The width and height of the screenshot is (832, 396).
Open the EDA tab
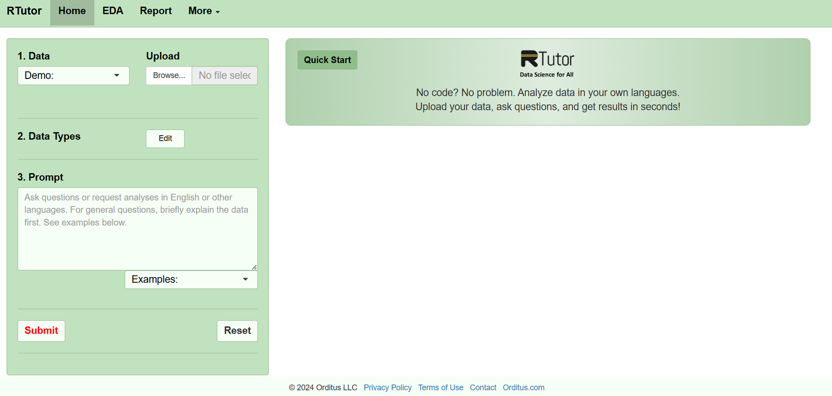point(113,11)
